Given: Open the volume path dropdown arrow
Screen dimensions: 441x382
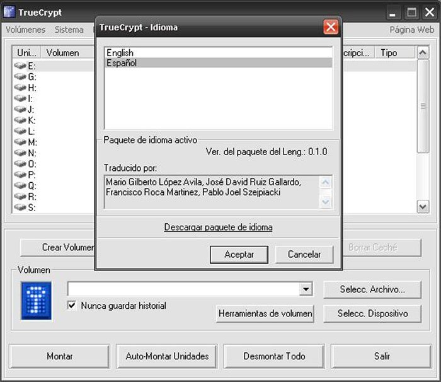Looking at the screenshot, I should click(306, 289).
